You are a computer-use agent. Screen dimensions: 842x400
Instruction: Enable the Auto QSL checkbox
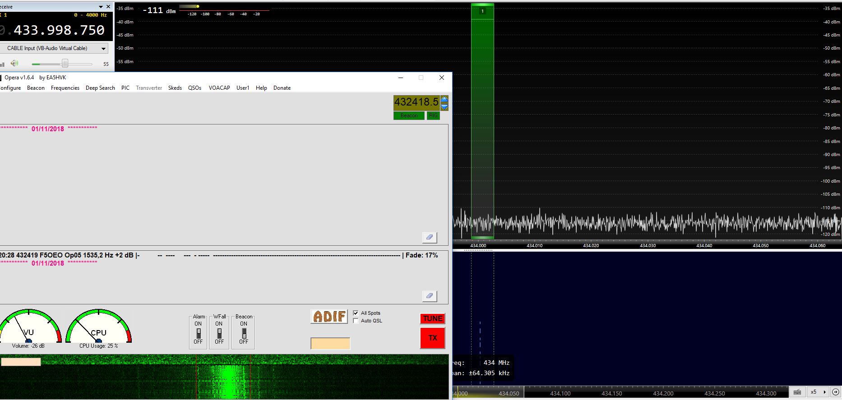356,321
